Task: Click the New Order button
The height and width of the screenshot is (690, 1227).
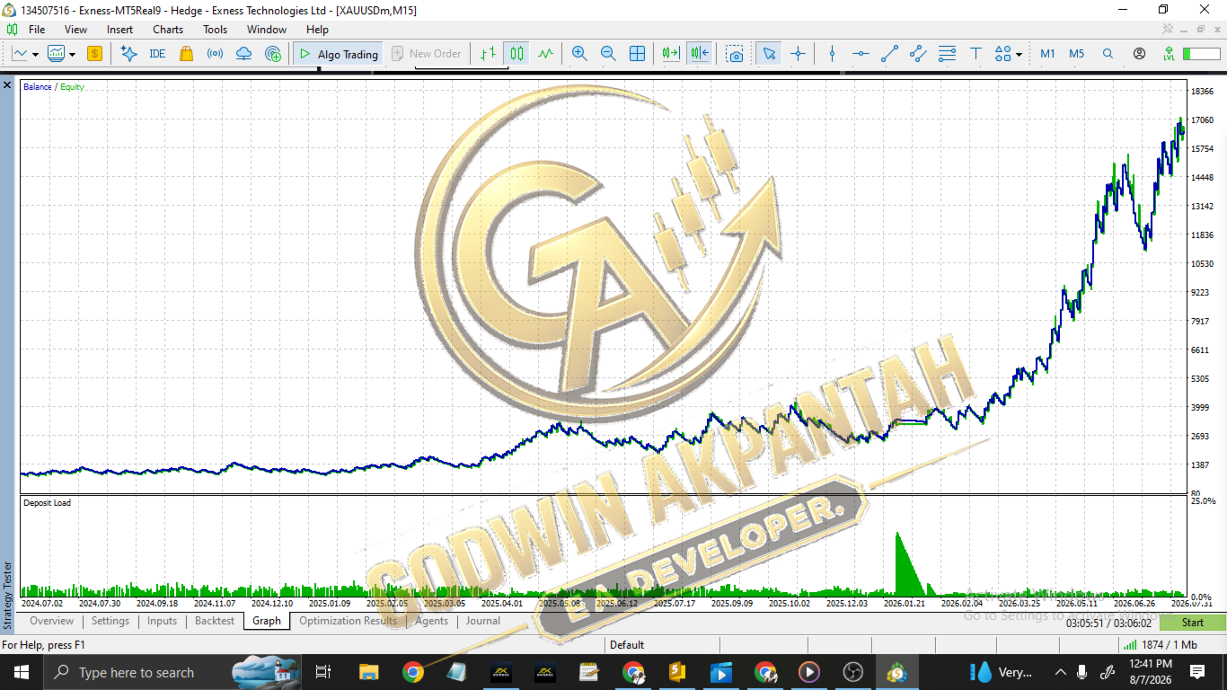Action: coord(427,54)
